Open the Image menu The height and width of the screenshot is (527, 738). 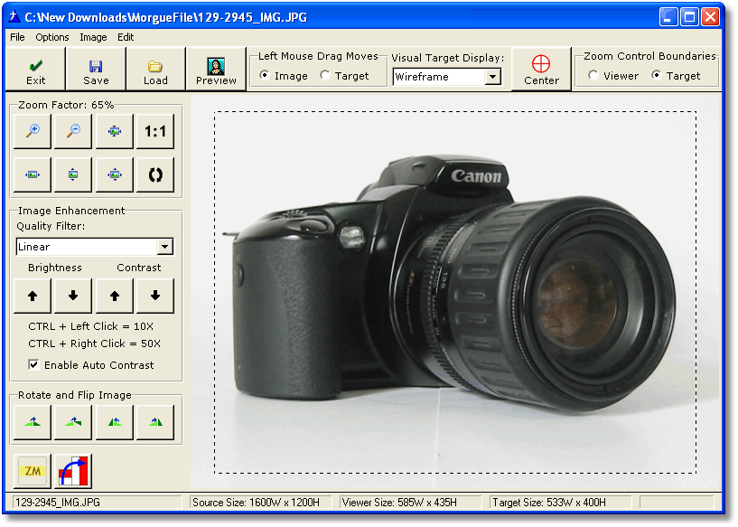[93, 37]
